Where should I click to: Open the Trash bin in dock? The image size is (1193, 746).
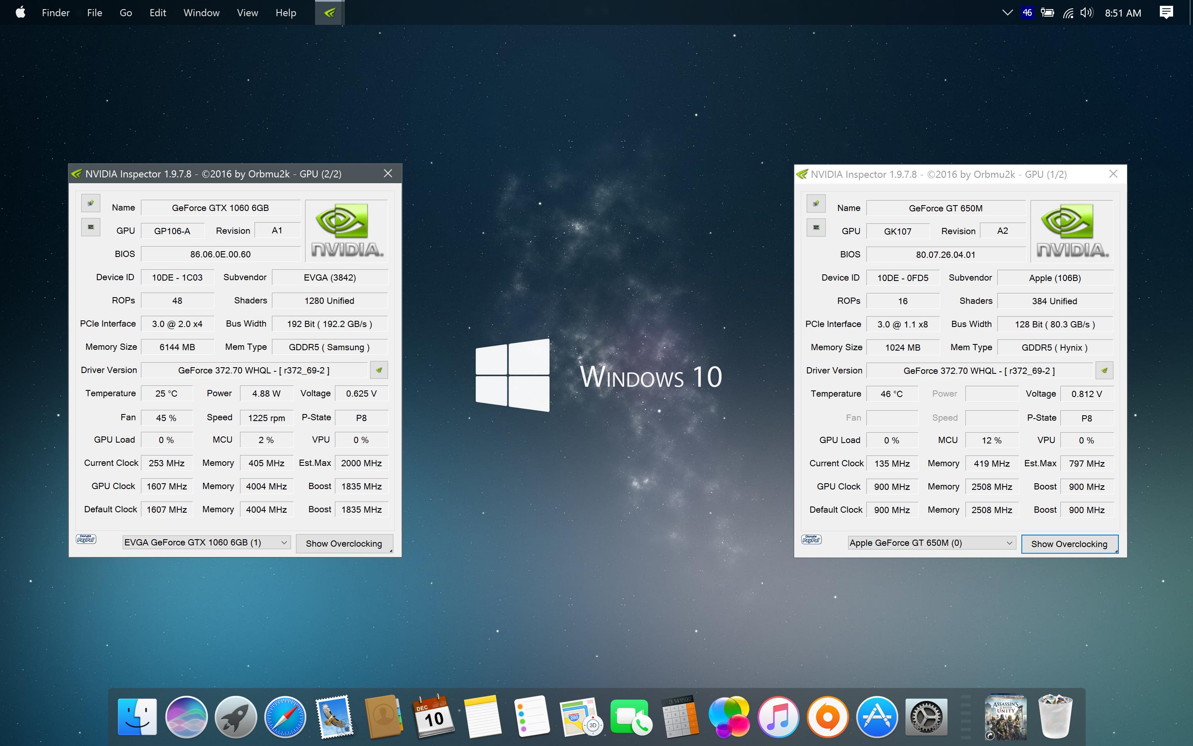tap(1055, 717)
